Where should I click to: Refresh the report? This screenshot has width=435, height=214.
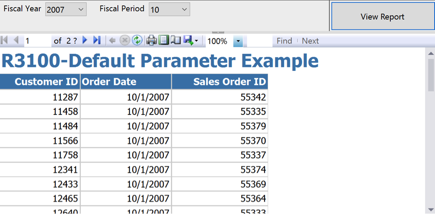(x=137, y=41)
